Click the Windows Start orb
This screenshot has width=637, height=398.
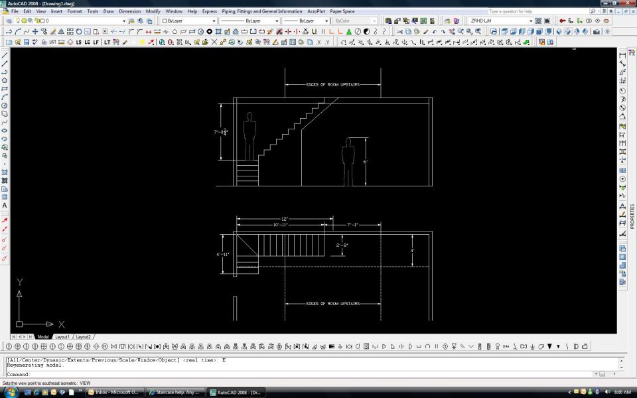tap(11, 392)
